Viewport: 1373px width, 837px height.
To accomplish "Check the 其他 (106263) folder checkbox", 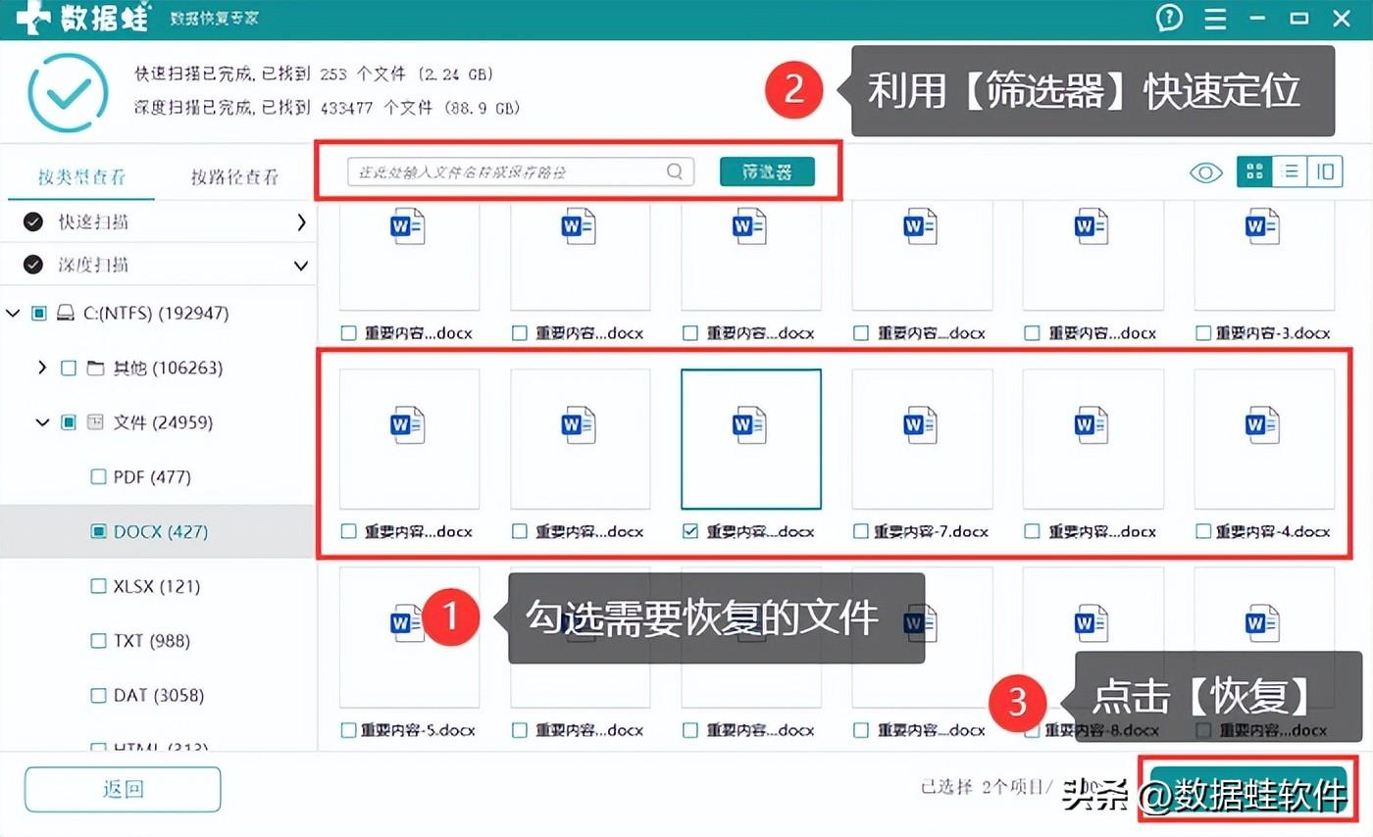I will (x=69, y=369).
